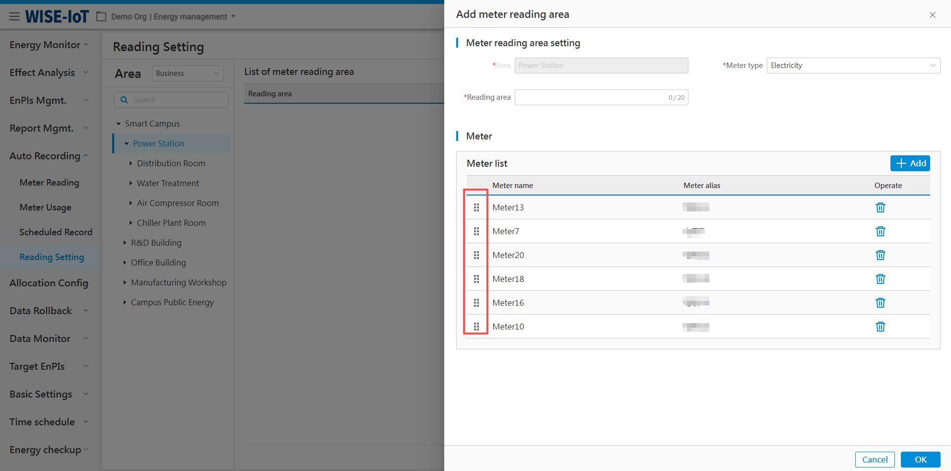This screenshot has height=471, width=951.
Task: Expand the Distribution Room tree node
Action: pyautogui.click(x=131, y=163)
